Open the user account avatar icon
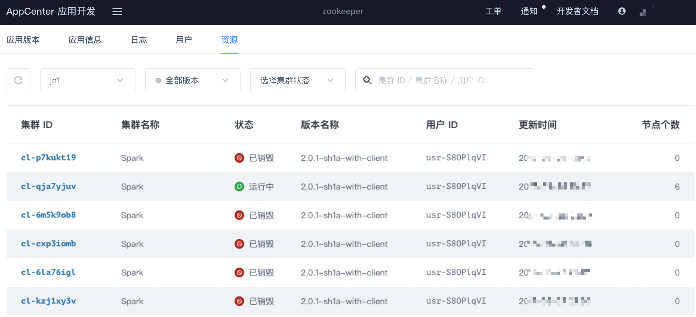The image size is (696, 317). [x=622, y=11]
